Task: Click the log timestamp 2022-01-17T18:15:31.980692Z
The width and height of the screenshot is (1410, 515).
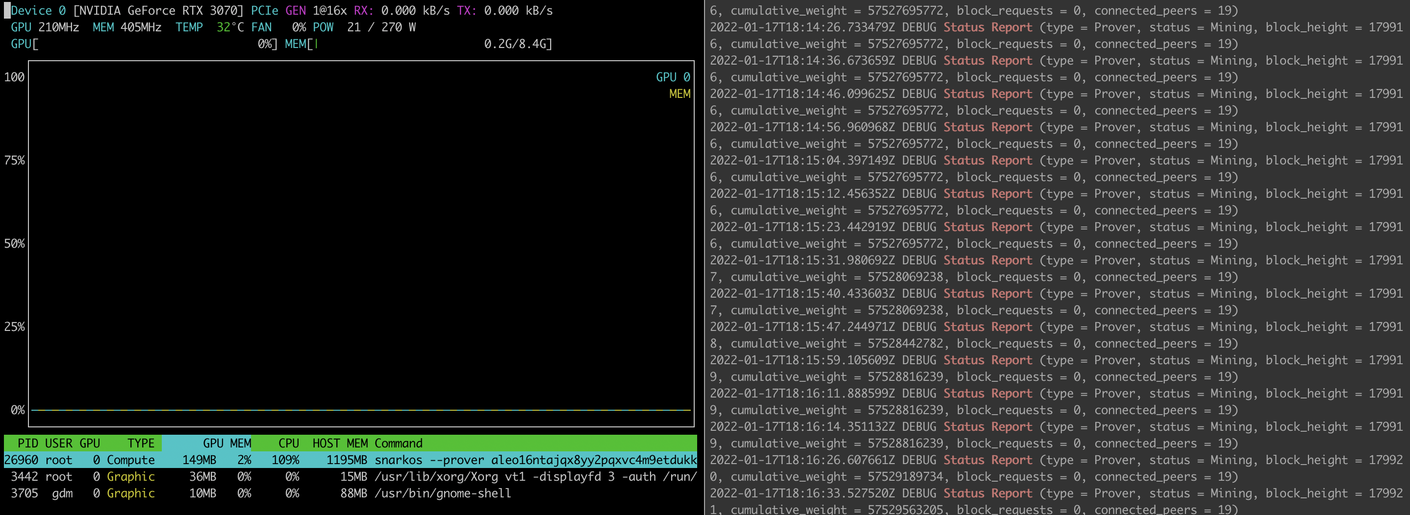Action: tap(803, 260)
